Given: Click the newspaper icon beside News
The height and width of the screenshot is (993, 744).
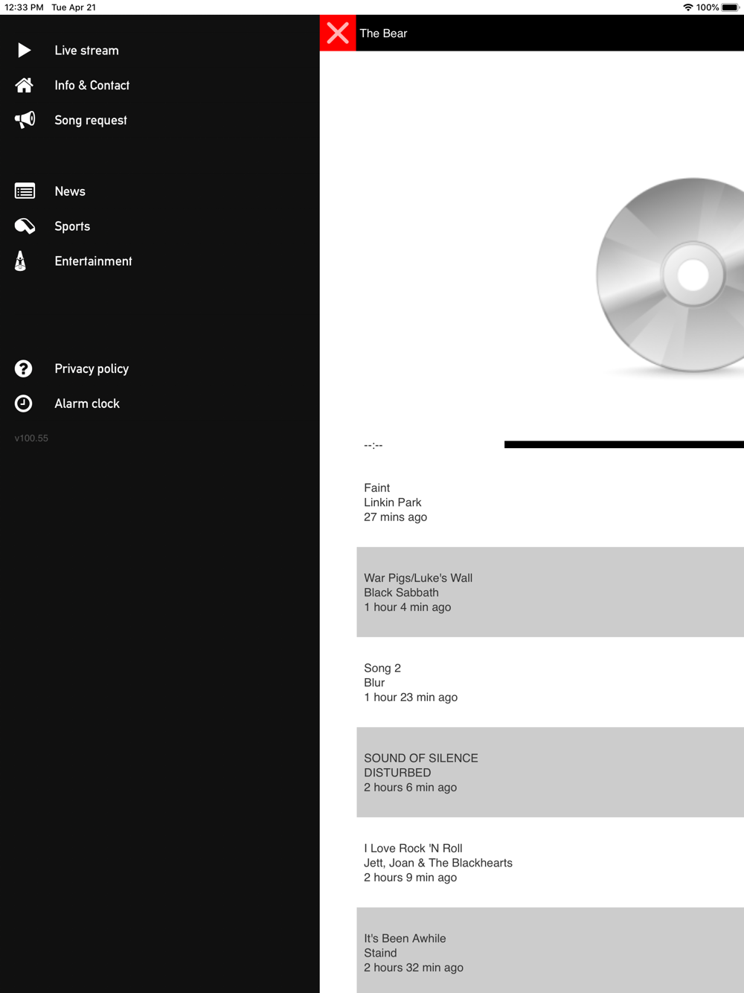Looking at the screenshot, I should [25, 191].
